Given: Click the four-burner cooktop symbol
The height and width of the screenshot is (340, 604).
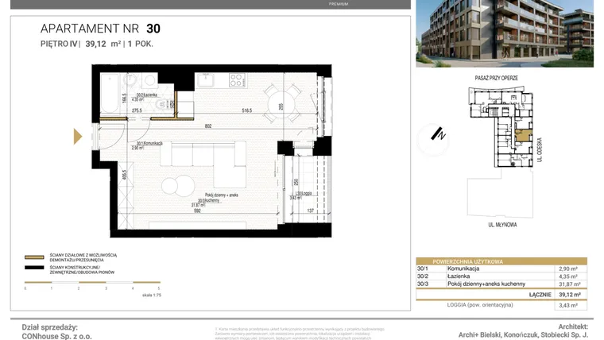Looking at the screenshot, I should 236,80.
